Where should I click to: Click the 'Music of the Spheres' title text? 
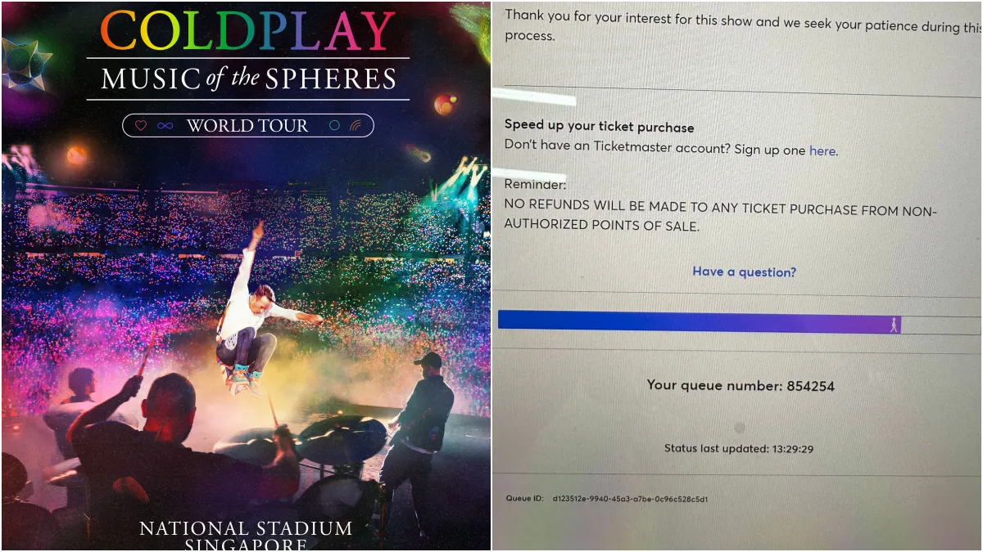248,79
